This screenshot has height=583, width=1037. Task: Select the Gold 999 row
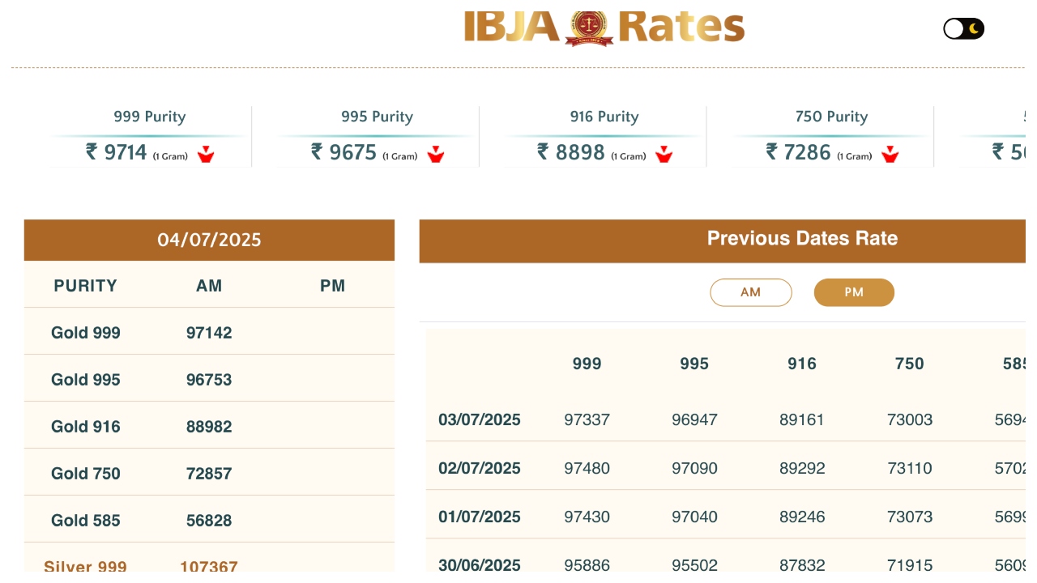(86, 333)
